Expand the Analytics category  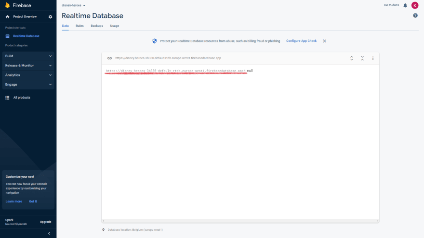tap(28, 75)
